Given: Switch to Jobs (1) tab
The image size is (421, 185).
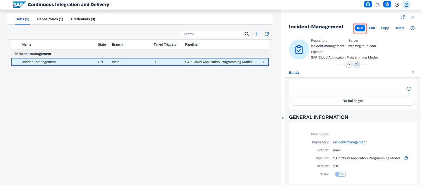Looking at the screenshot, I should (x=23, y=19).
